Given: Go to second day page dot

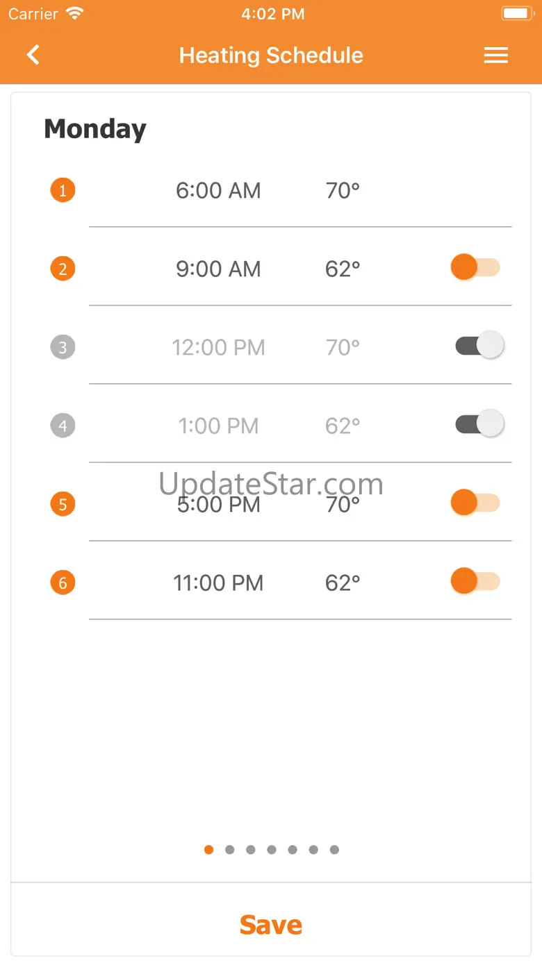Looking at the screenshot, I should coord(230,850).
